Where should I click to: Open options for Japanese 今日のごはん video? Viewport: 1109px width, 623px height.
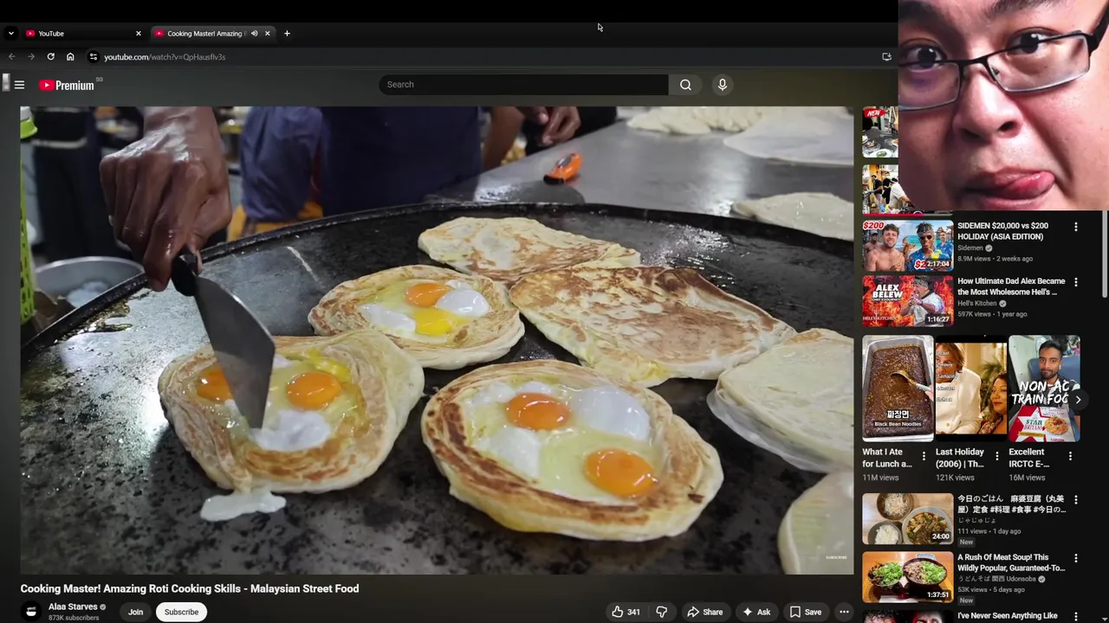tap(1076, 500)
